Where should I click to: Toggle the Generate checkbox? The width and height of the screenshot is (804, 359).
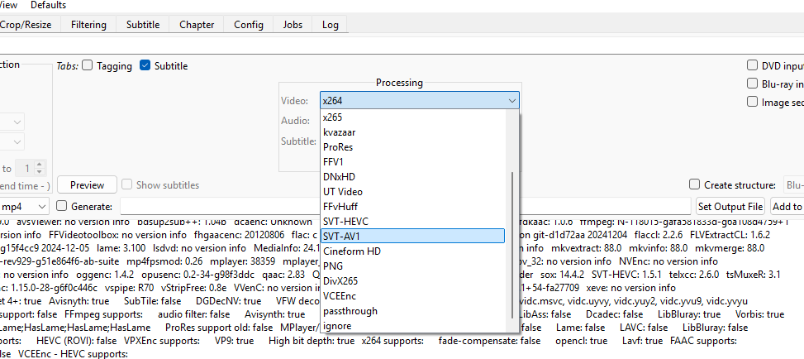61,206
